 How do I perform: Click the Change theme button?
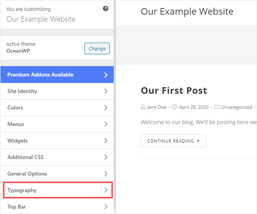point(97,48)
